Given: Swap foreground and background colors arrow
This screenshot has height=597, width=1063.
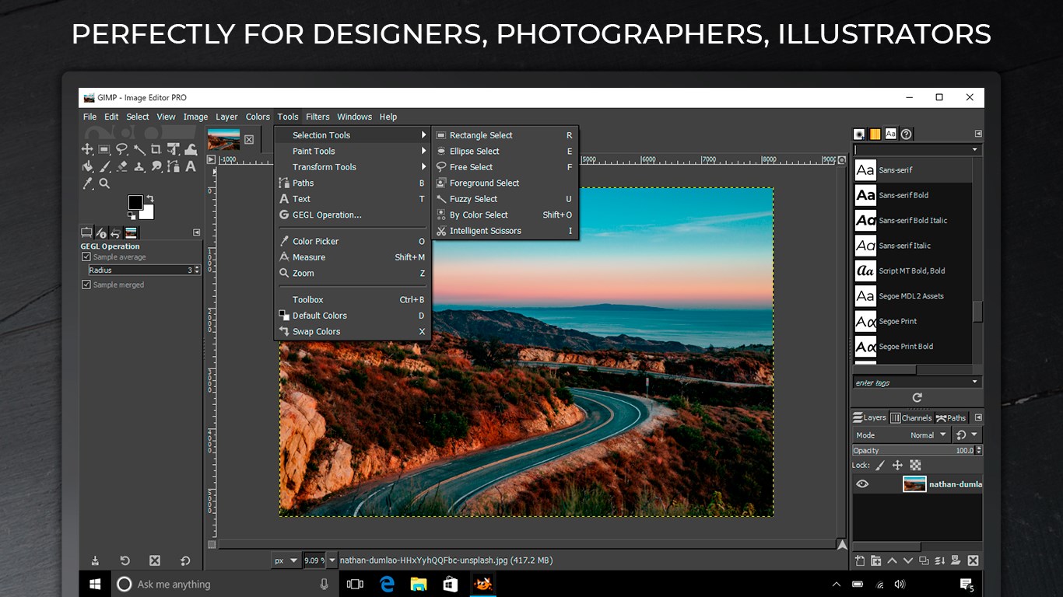Looking at the screenshot, I should tap(149, 199).
